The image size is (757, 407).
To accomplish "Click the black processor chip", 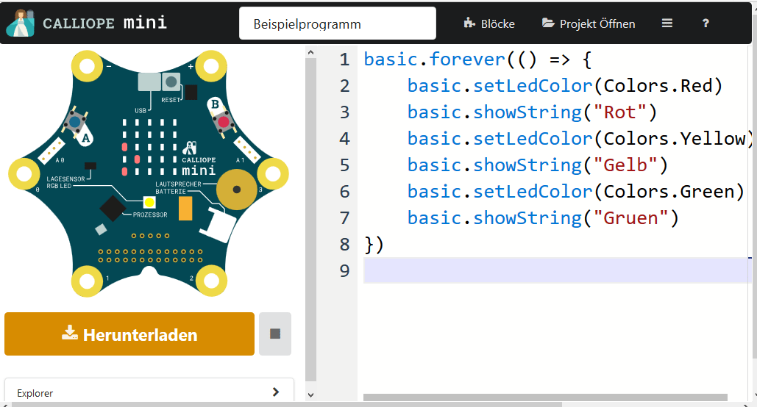I will point(113,209).
